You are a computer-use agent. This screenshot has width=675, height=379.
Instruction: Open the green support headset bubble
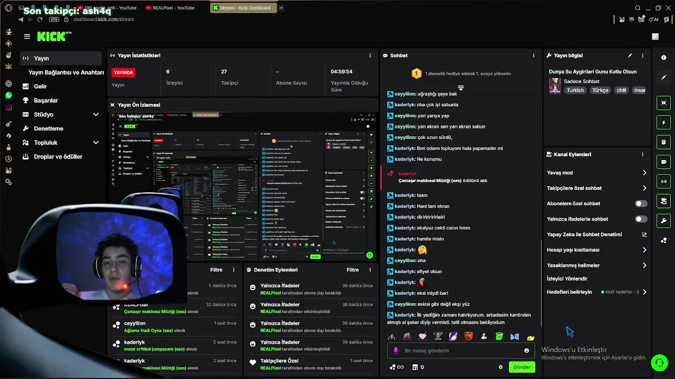659,363
